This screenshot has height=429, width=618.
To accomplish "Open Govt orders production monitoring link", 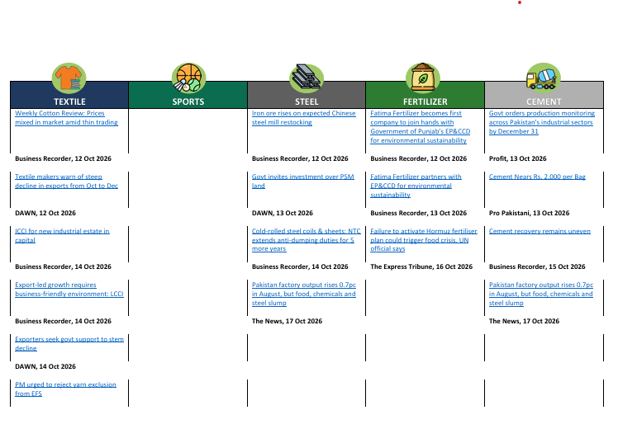I will (x=541, y=122).
